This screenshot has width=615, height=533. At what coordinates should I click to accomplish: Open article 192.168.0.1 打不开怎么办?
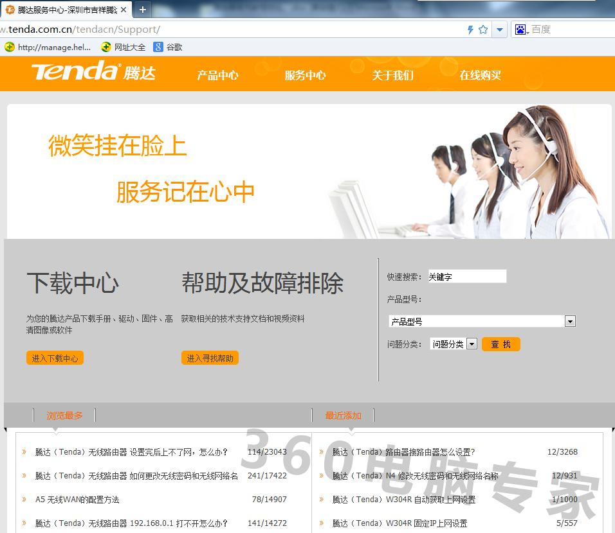pyautogui.click(x=131, y=523)
